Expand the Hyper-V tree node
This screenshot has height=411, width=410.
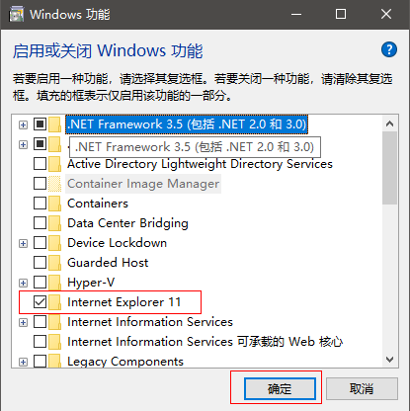[23, 283]
